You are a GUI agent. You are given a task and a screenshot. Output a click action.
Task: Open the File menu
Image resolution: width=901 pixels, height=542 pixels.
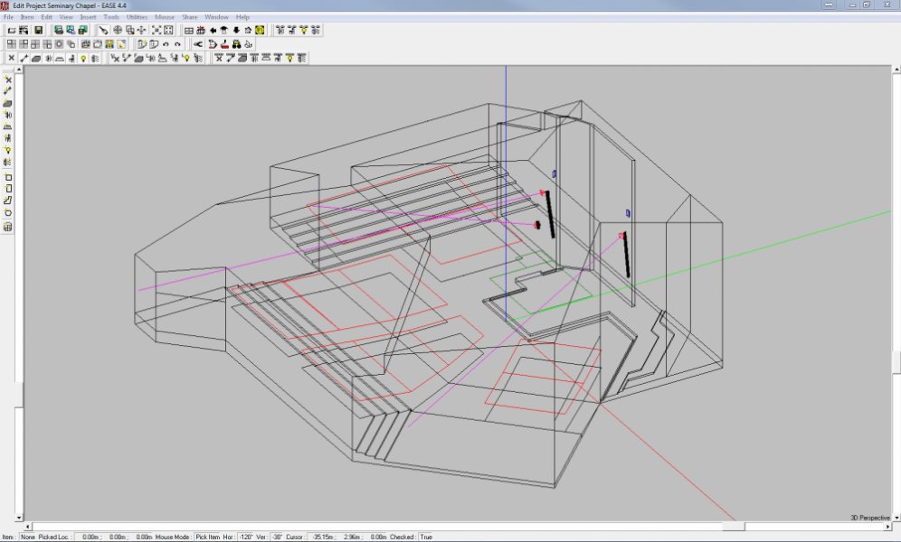tap(9, 17)
